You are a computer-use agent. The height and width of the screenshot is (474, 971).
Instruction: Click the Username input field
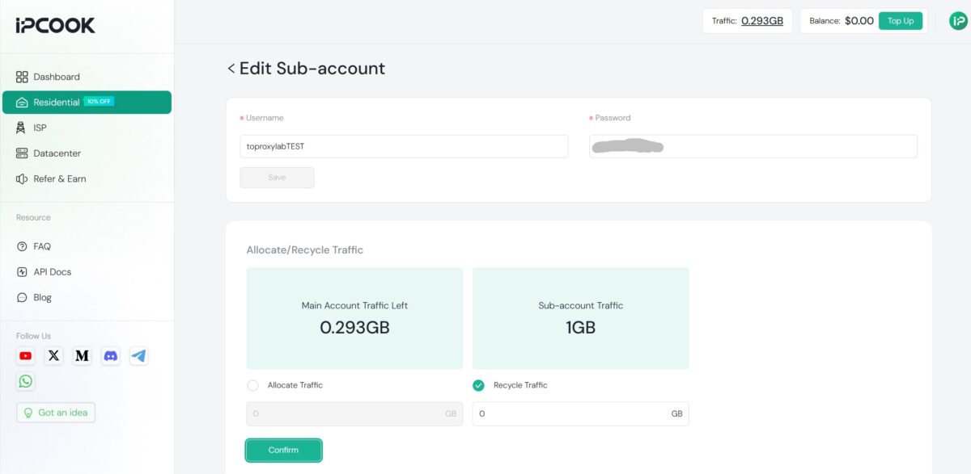click(x=404, y=146)
